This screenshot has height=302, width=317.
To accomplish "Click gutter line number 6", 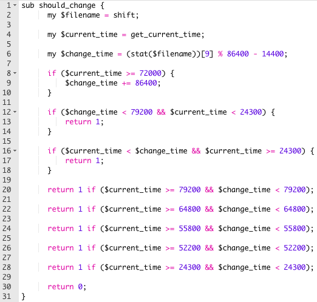I will [x=9, y=54].
